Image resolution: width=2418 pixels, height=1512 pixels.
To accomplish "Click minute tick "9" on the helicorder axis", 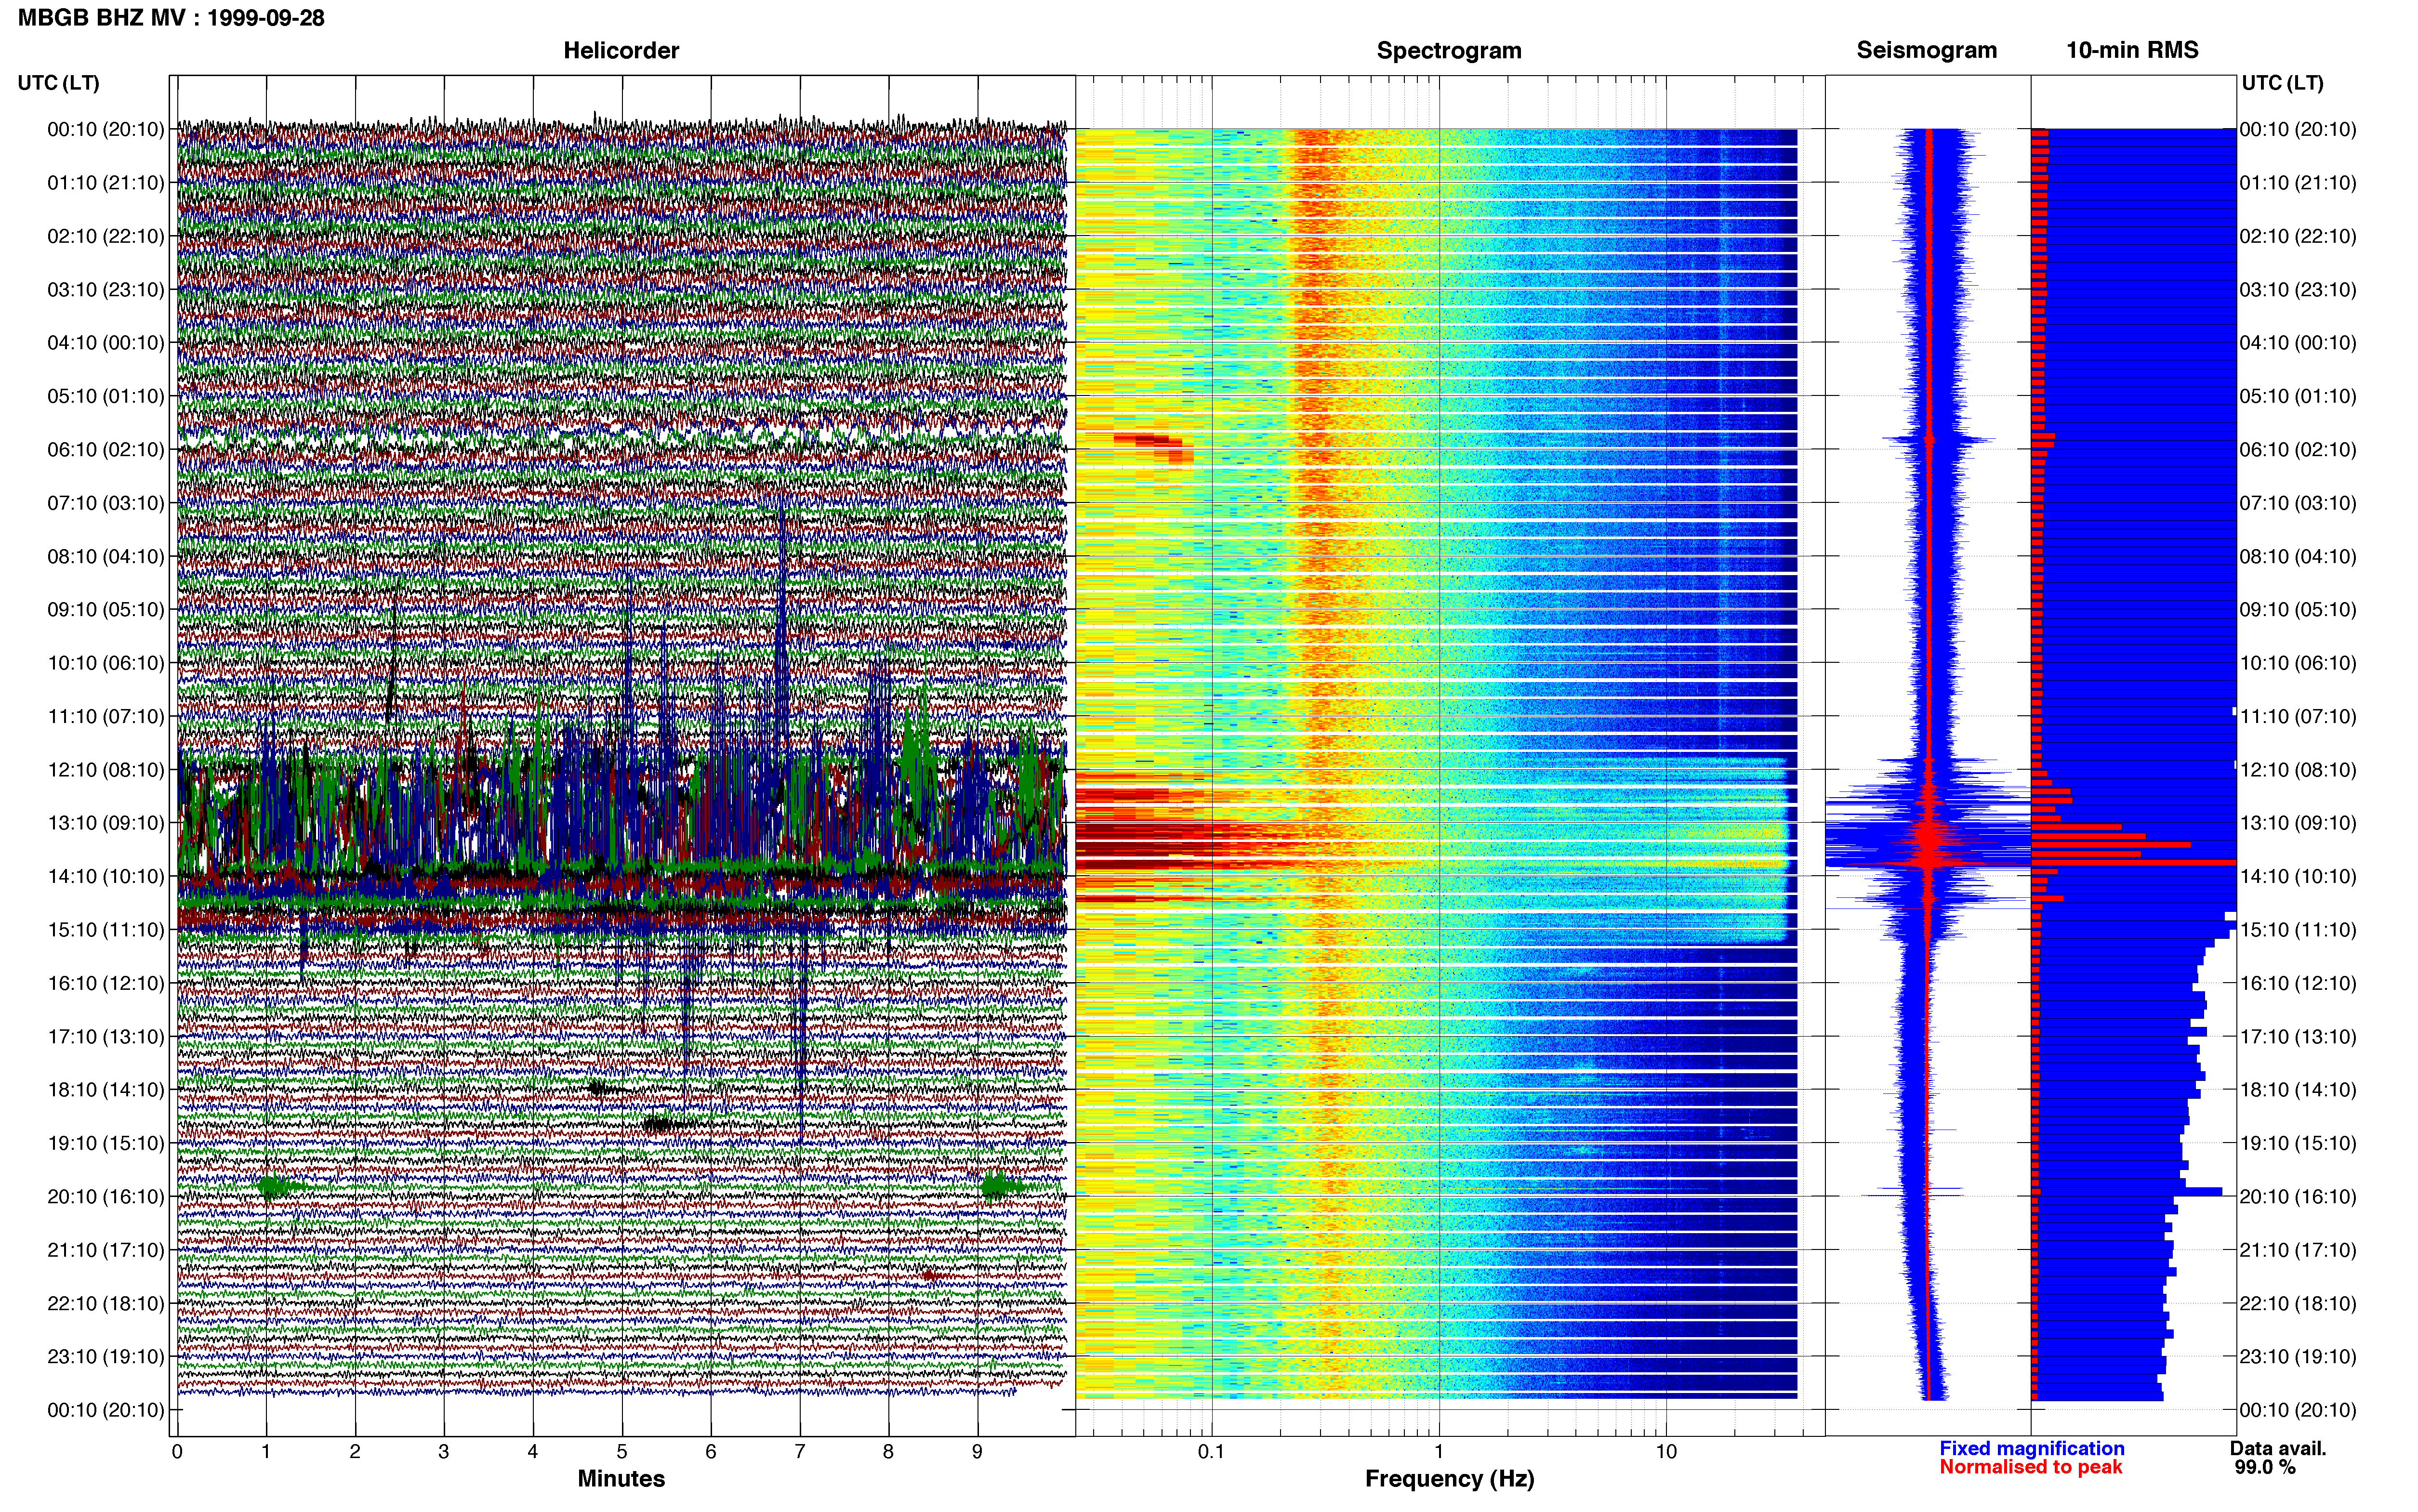I will tap(977, 1452).
